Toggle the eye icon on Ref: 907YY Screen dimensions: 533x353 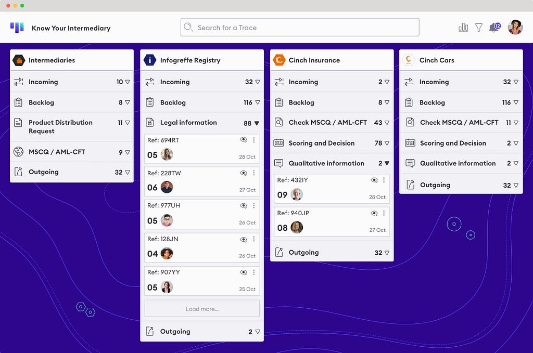point(244,272)
